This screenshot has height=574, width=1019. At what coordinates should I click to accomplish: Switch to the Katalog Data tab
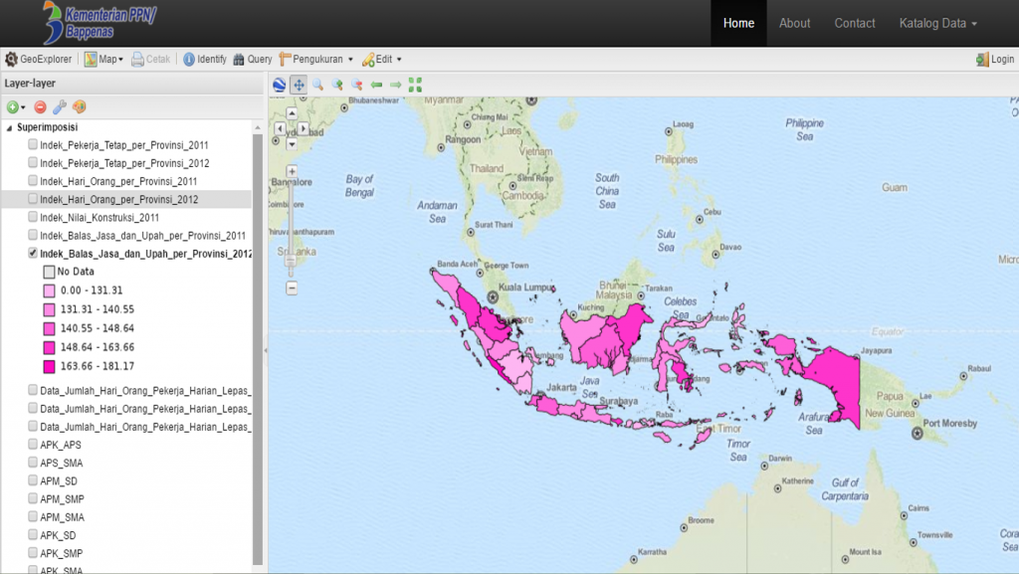[x=934, y=23]
